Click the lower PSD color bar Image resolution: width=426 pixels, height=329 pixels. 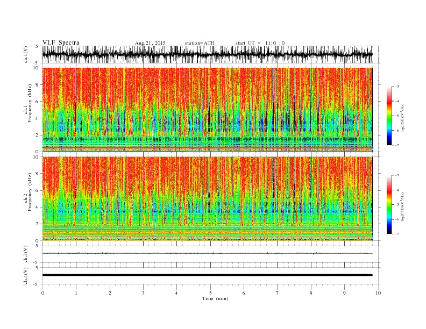(x=389, y=205)
